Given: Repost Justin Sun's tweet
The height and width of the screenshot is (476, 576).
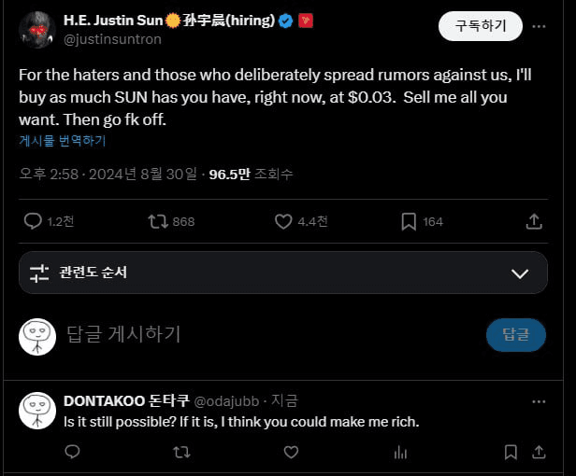Looking at the screenshot, I should coord(159,221).
